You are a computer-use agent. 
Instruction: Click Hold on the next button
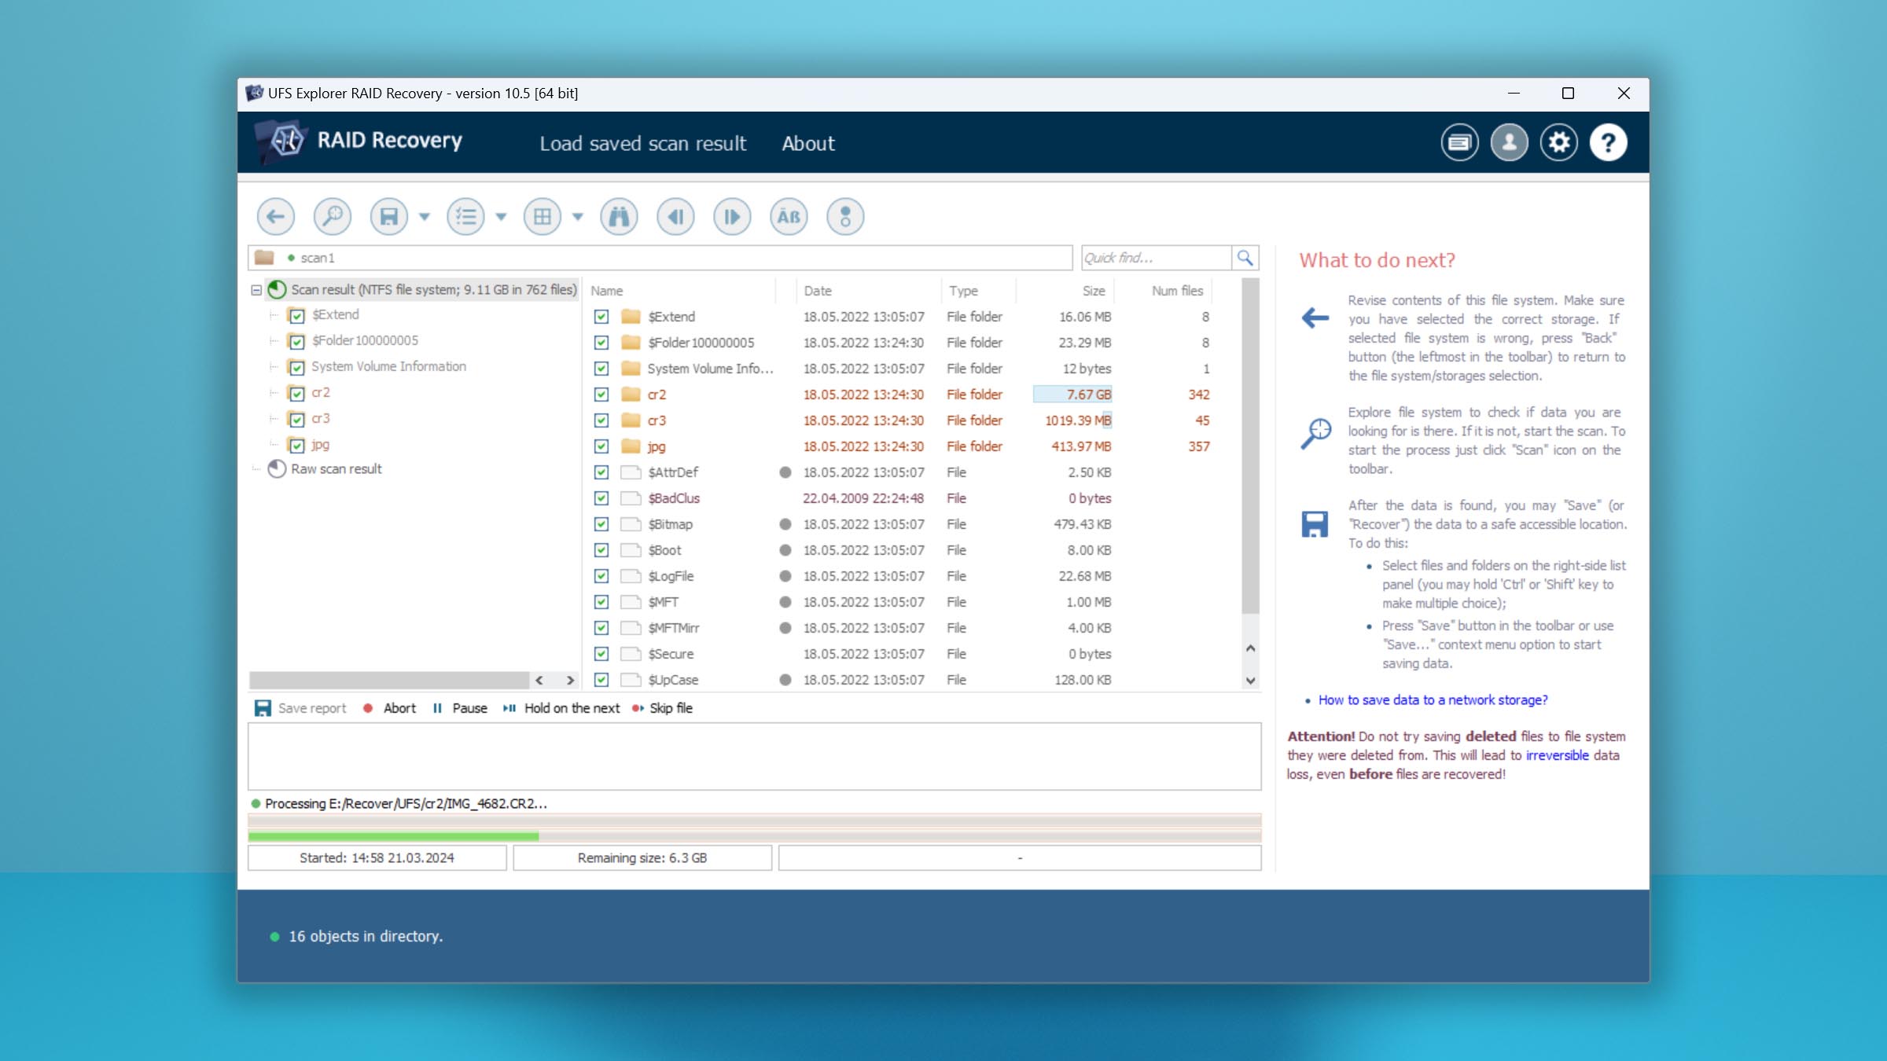[561, 708]
